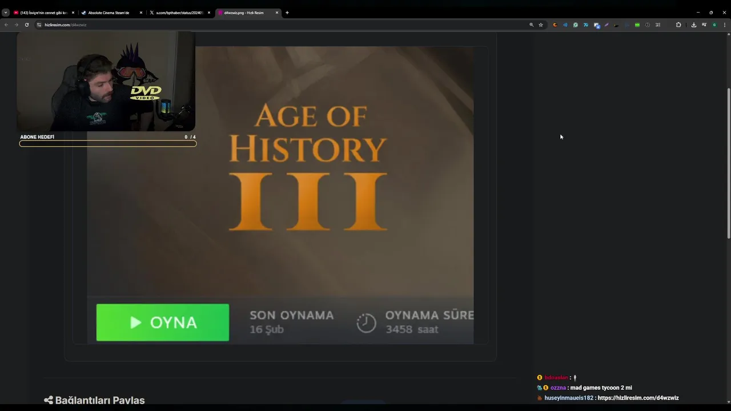Restore down the browser window
Viewport: 731px width, 411px height.
(x=711, y=13)
